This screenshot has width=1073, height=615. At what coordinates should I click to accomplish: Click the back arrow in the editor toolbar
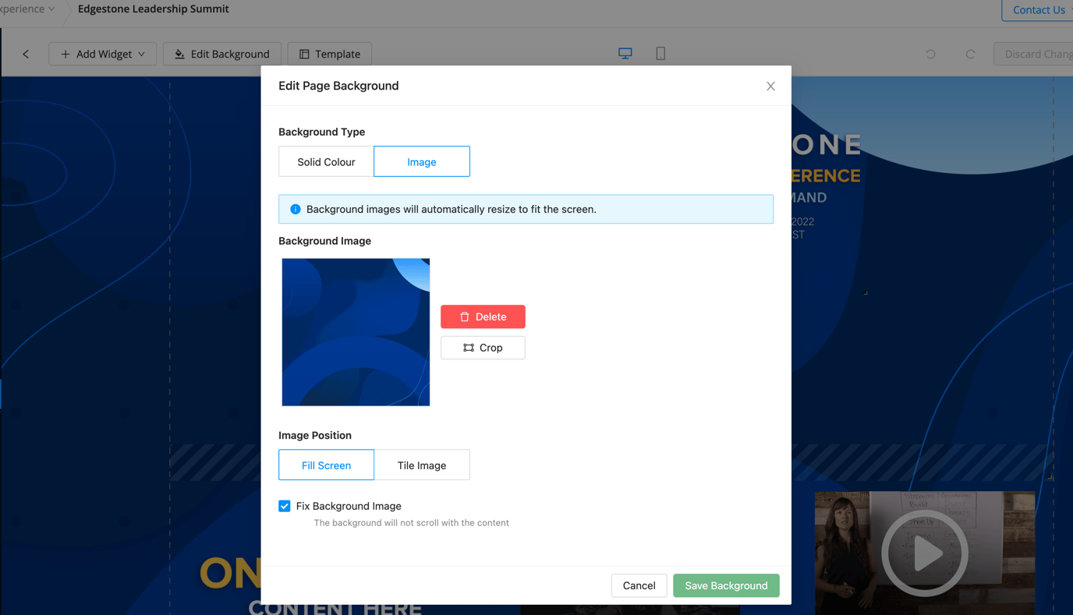click(25, 54)
